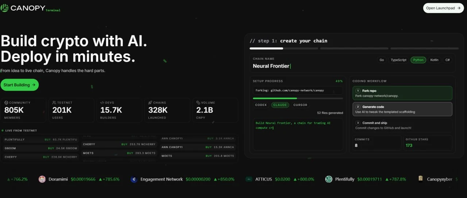Select the Kotlin language option
This screenshot has width=467, height=198.
434,60
